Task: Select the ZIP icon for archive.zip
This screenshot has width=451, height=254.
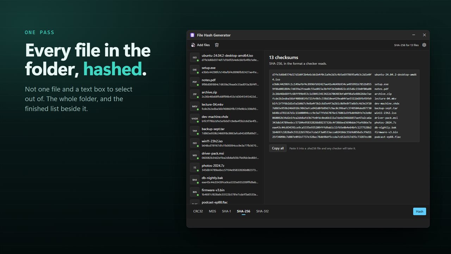Action: tap(194, 94)
